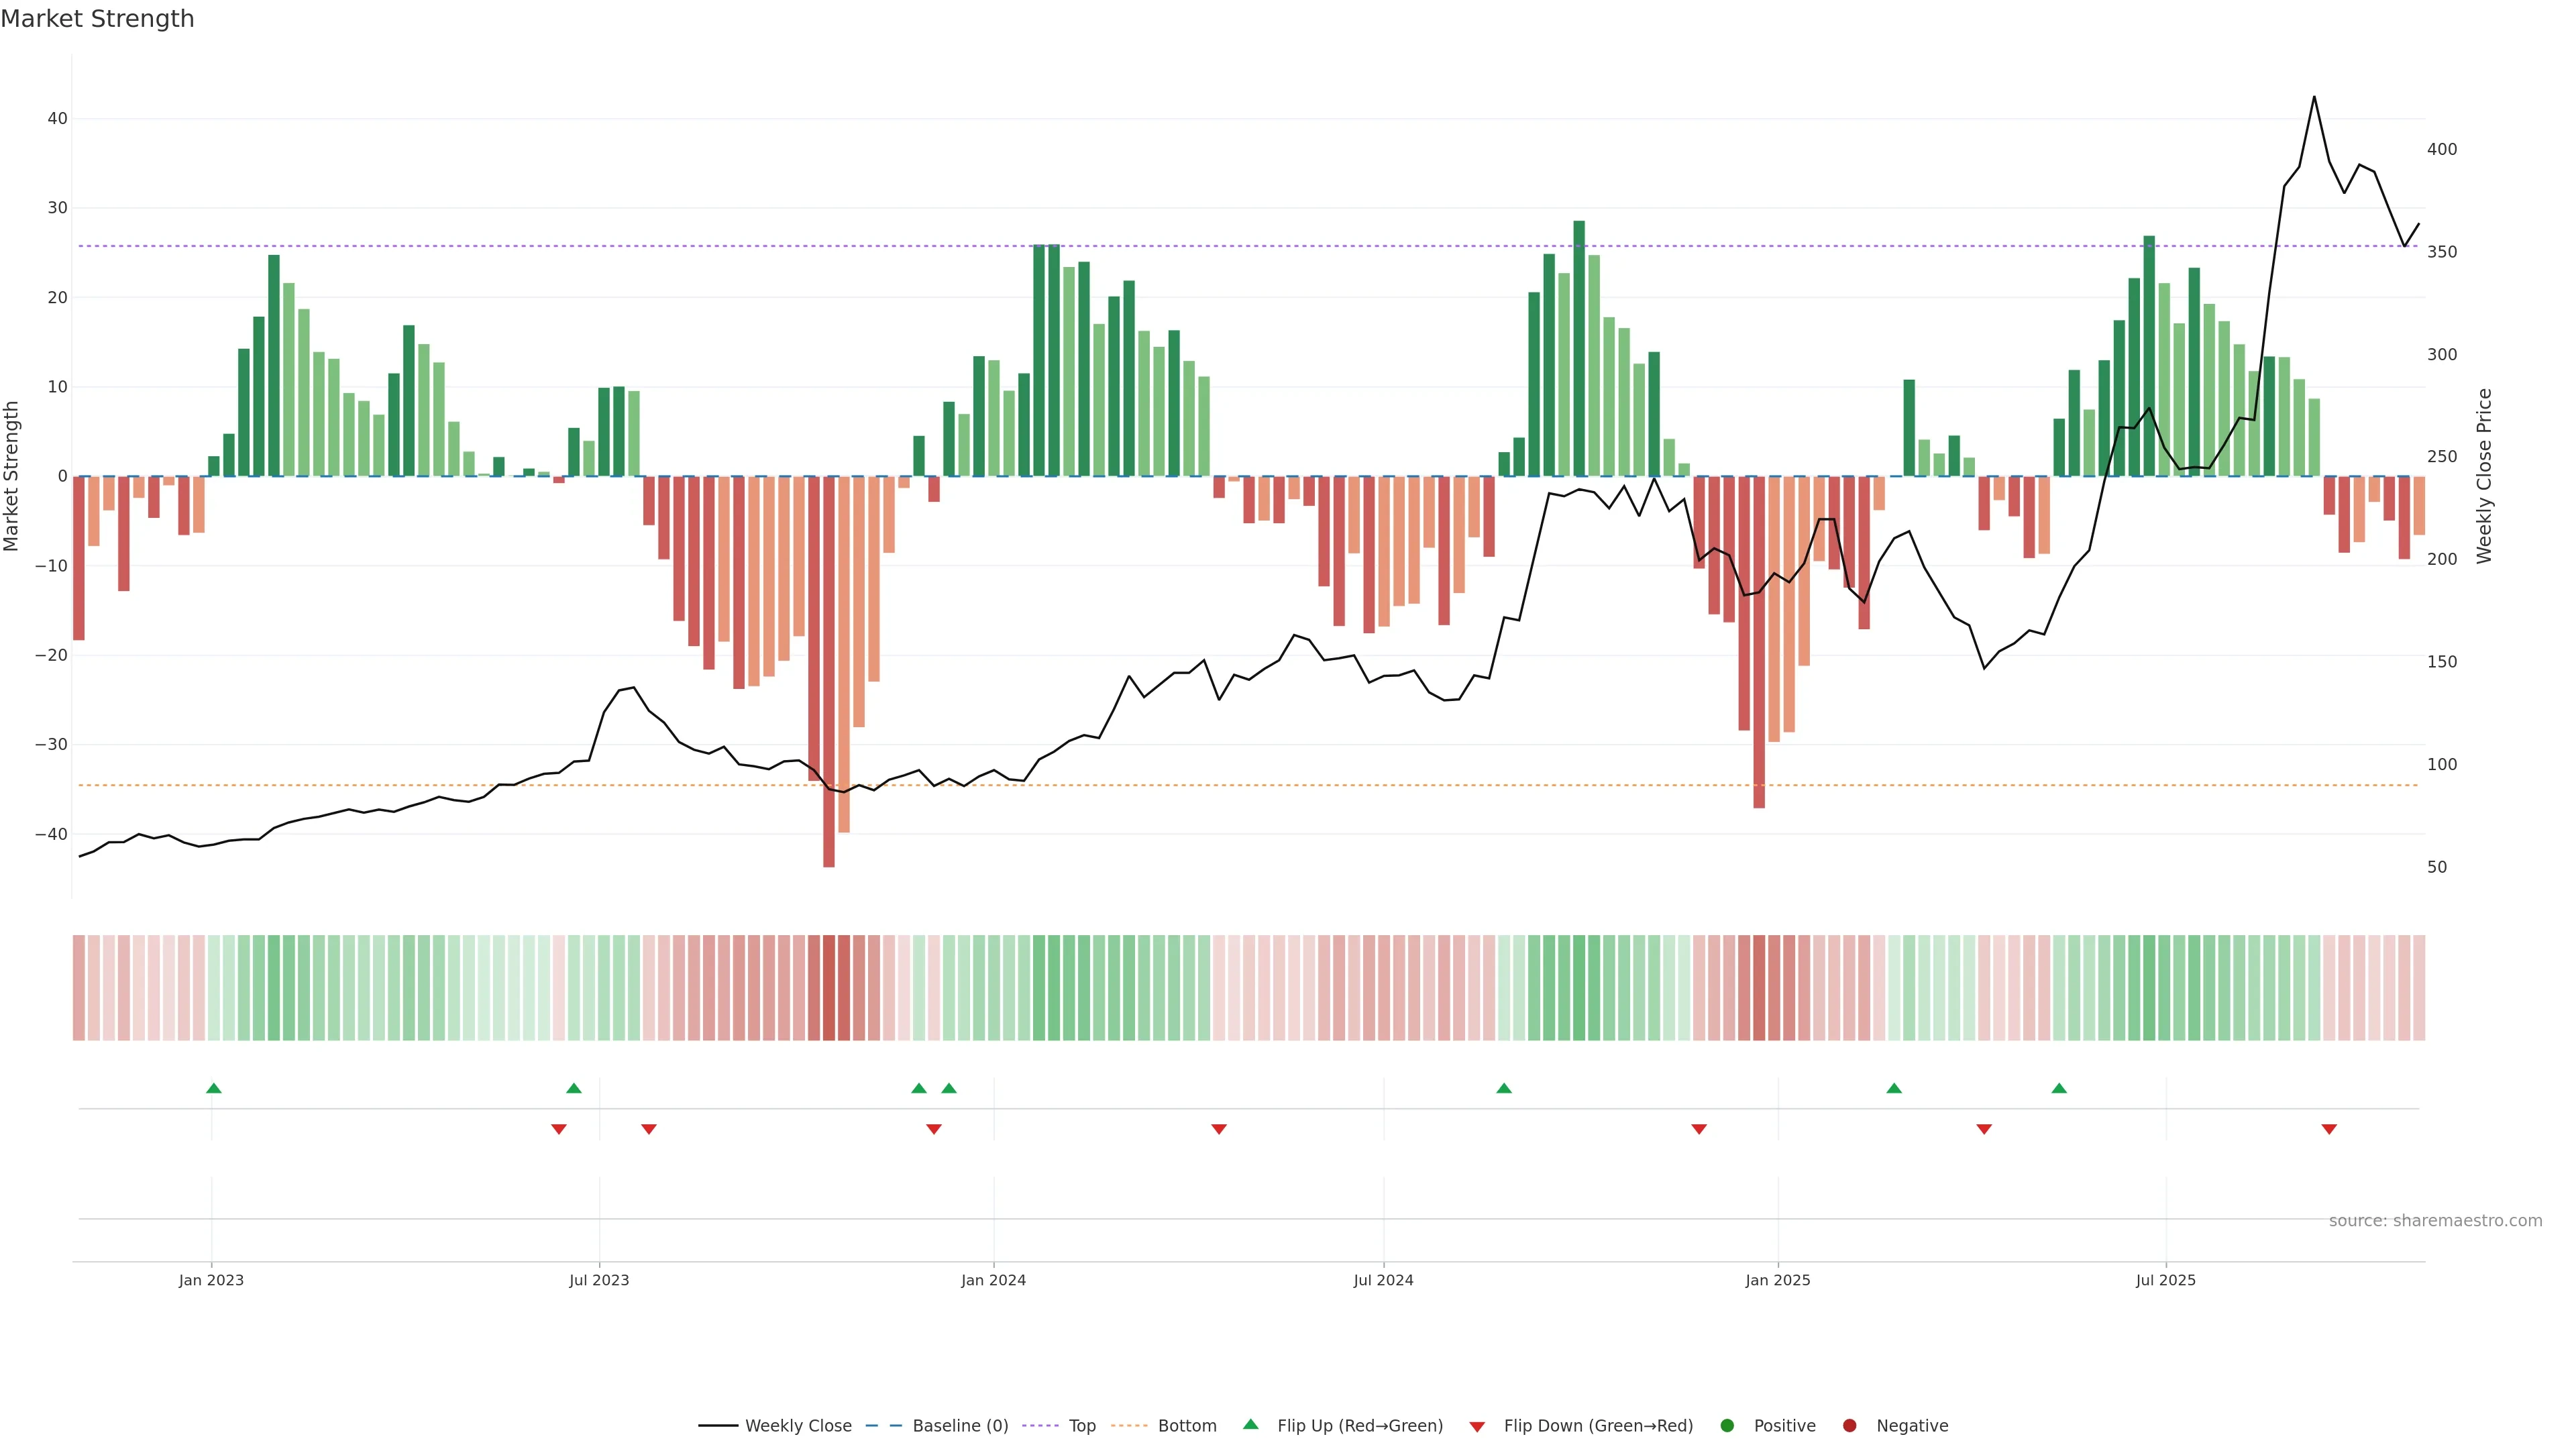Image resolution: width=2576 pixels, height=1449 pixels.
Task: Click the deepest red bar near October 2023
Action: 829,670
